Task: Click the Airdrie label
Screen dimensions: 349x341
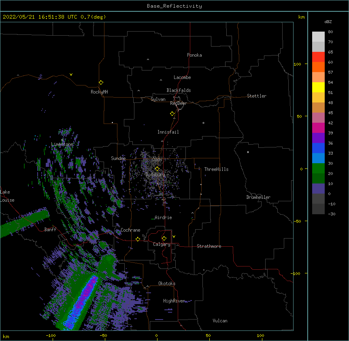Action: tap(163, 217)
